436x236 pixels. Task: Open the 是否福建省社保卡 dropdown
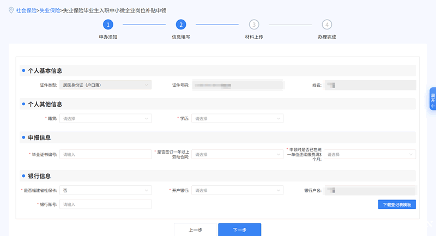click(105, 190)
